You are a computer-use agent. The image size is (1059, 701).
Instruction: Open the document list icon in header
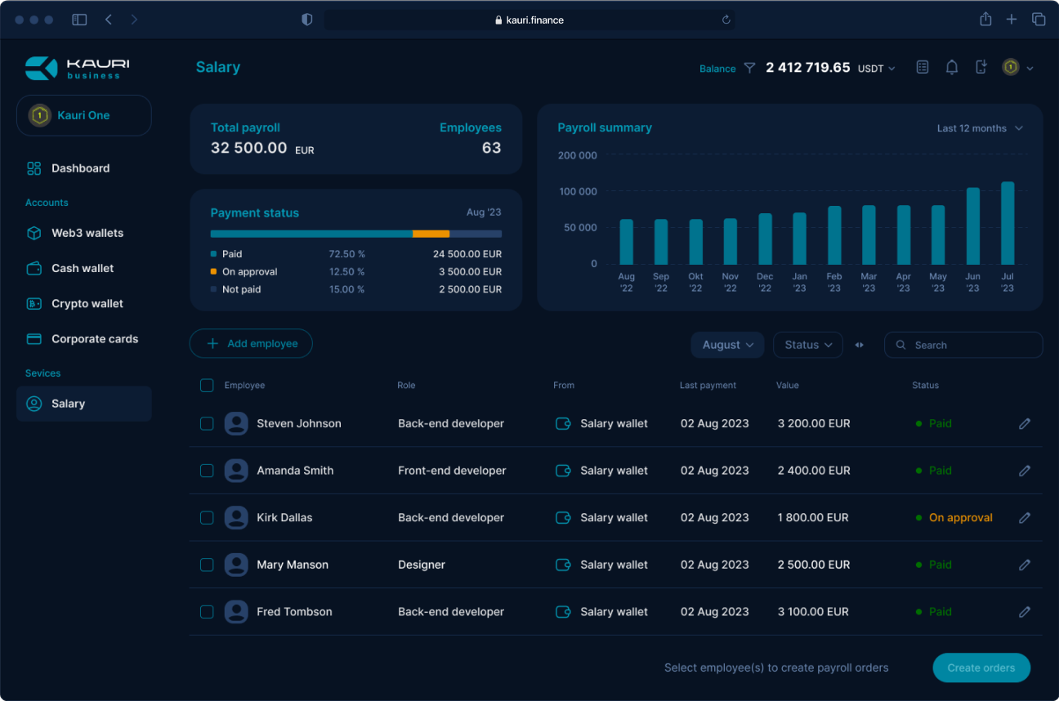coord(923,68)
